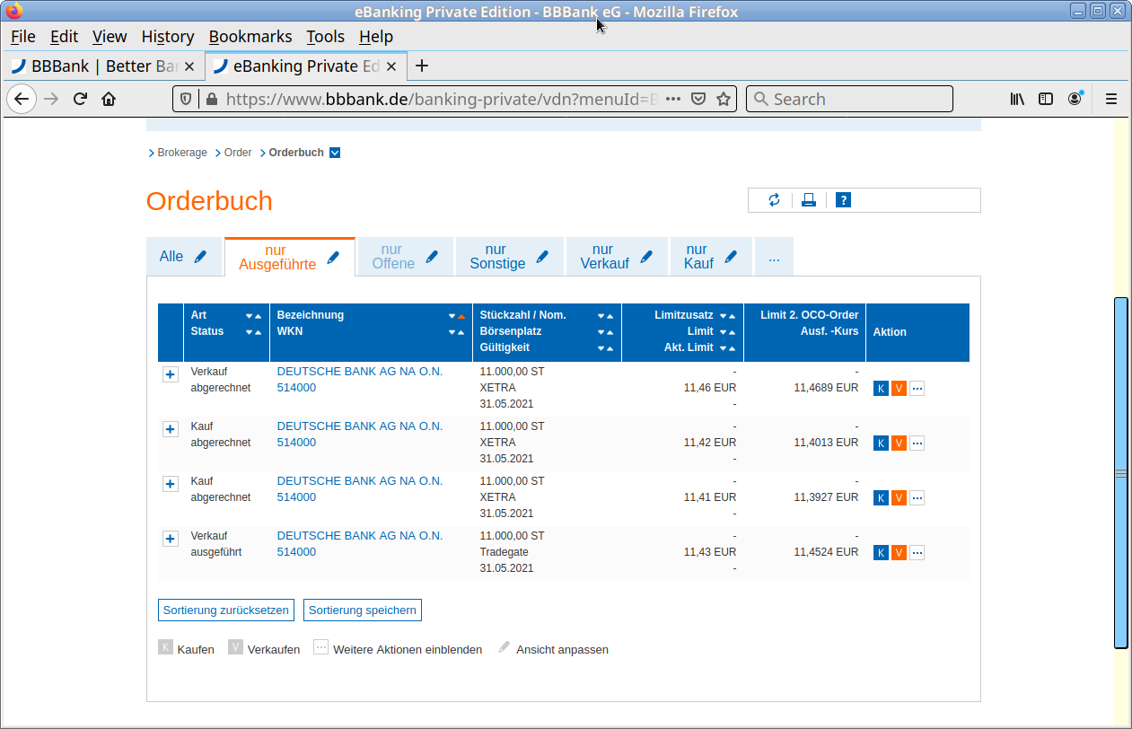Open the more tabs ellipsis tab
Screen dimensions: 1132x729
774,258
